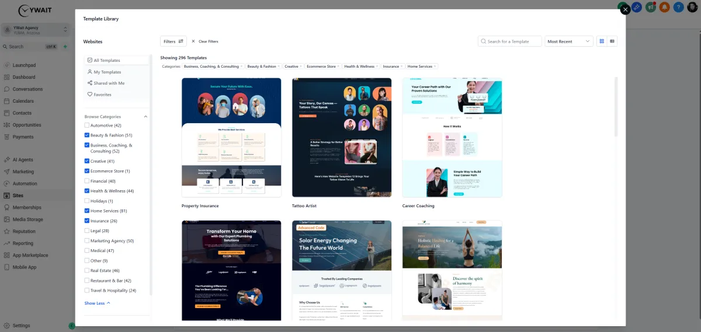Click the Filters button
Image resolution: width=701 pixels, height=332 pixels.
click(x=173, y=41)
